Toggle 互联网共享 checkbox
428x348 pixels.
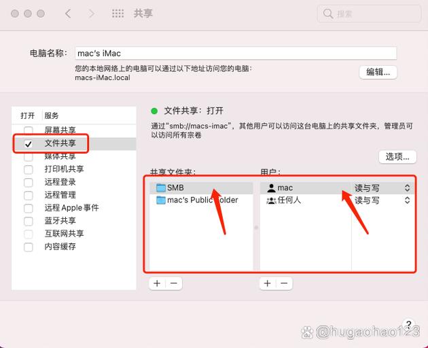pos(29,234)
